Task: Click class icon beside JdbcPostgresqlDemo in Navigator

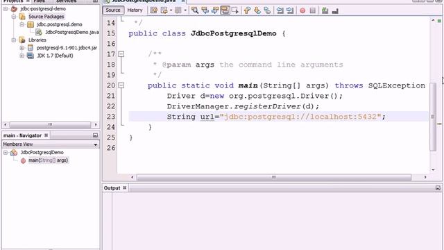Action: (14, 153)
